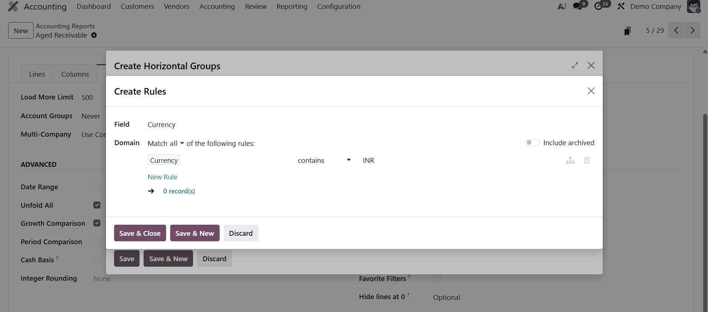Image resolution: width=708 pixels, height=312 pixels.
Task: Disable the Growth Comparison checkbox
Action: pyautogui.click(x=97, y=223)
